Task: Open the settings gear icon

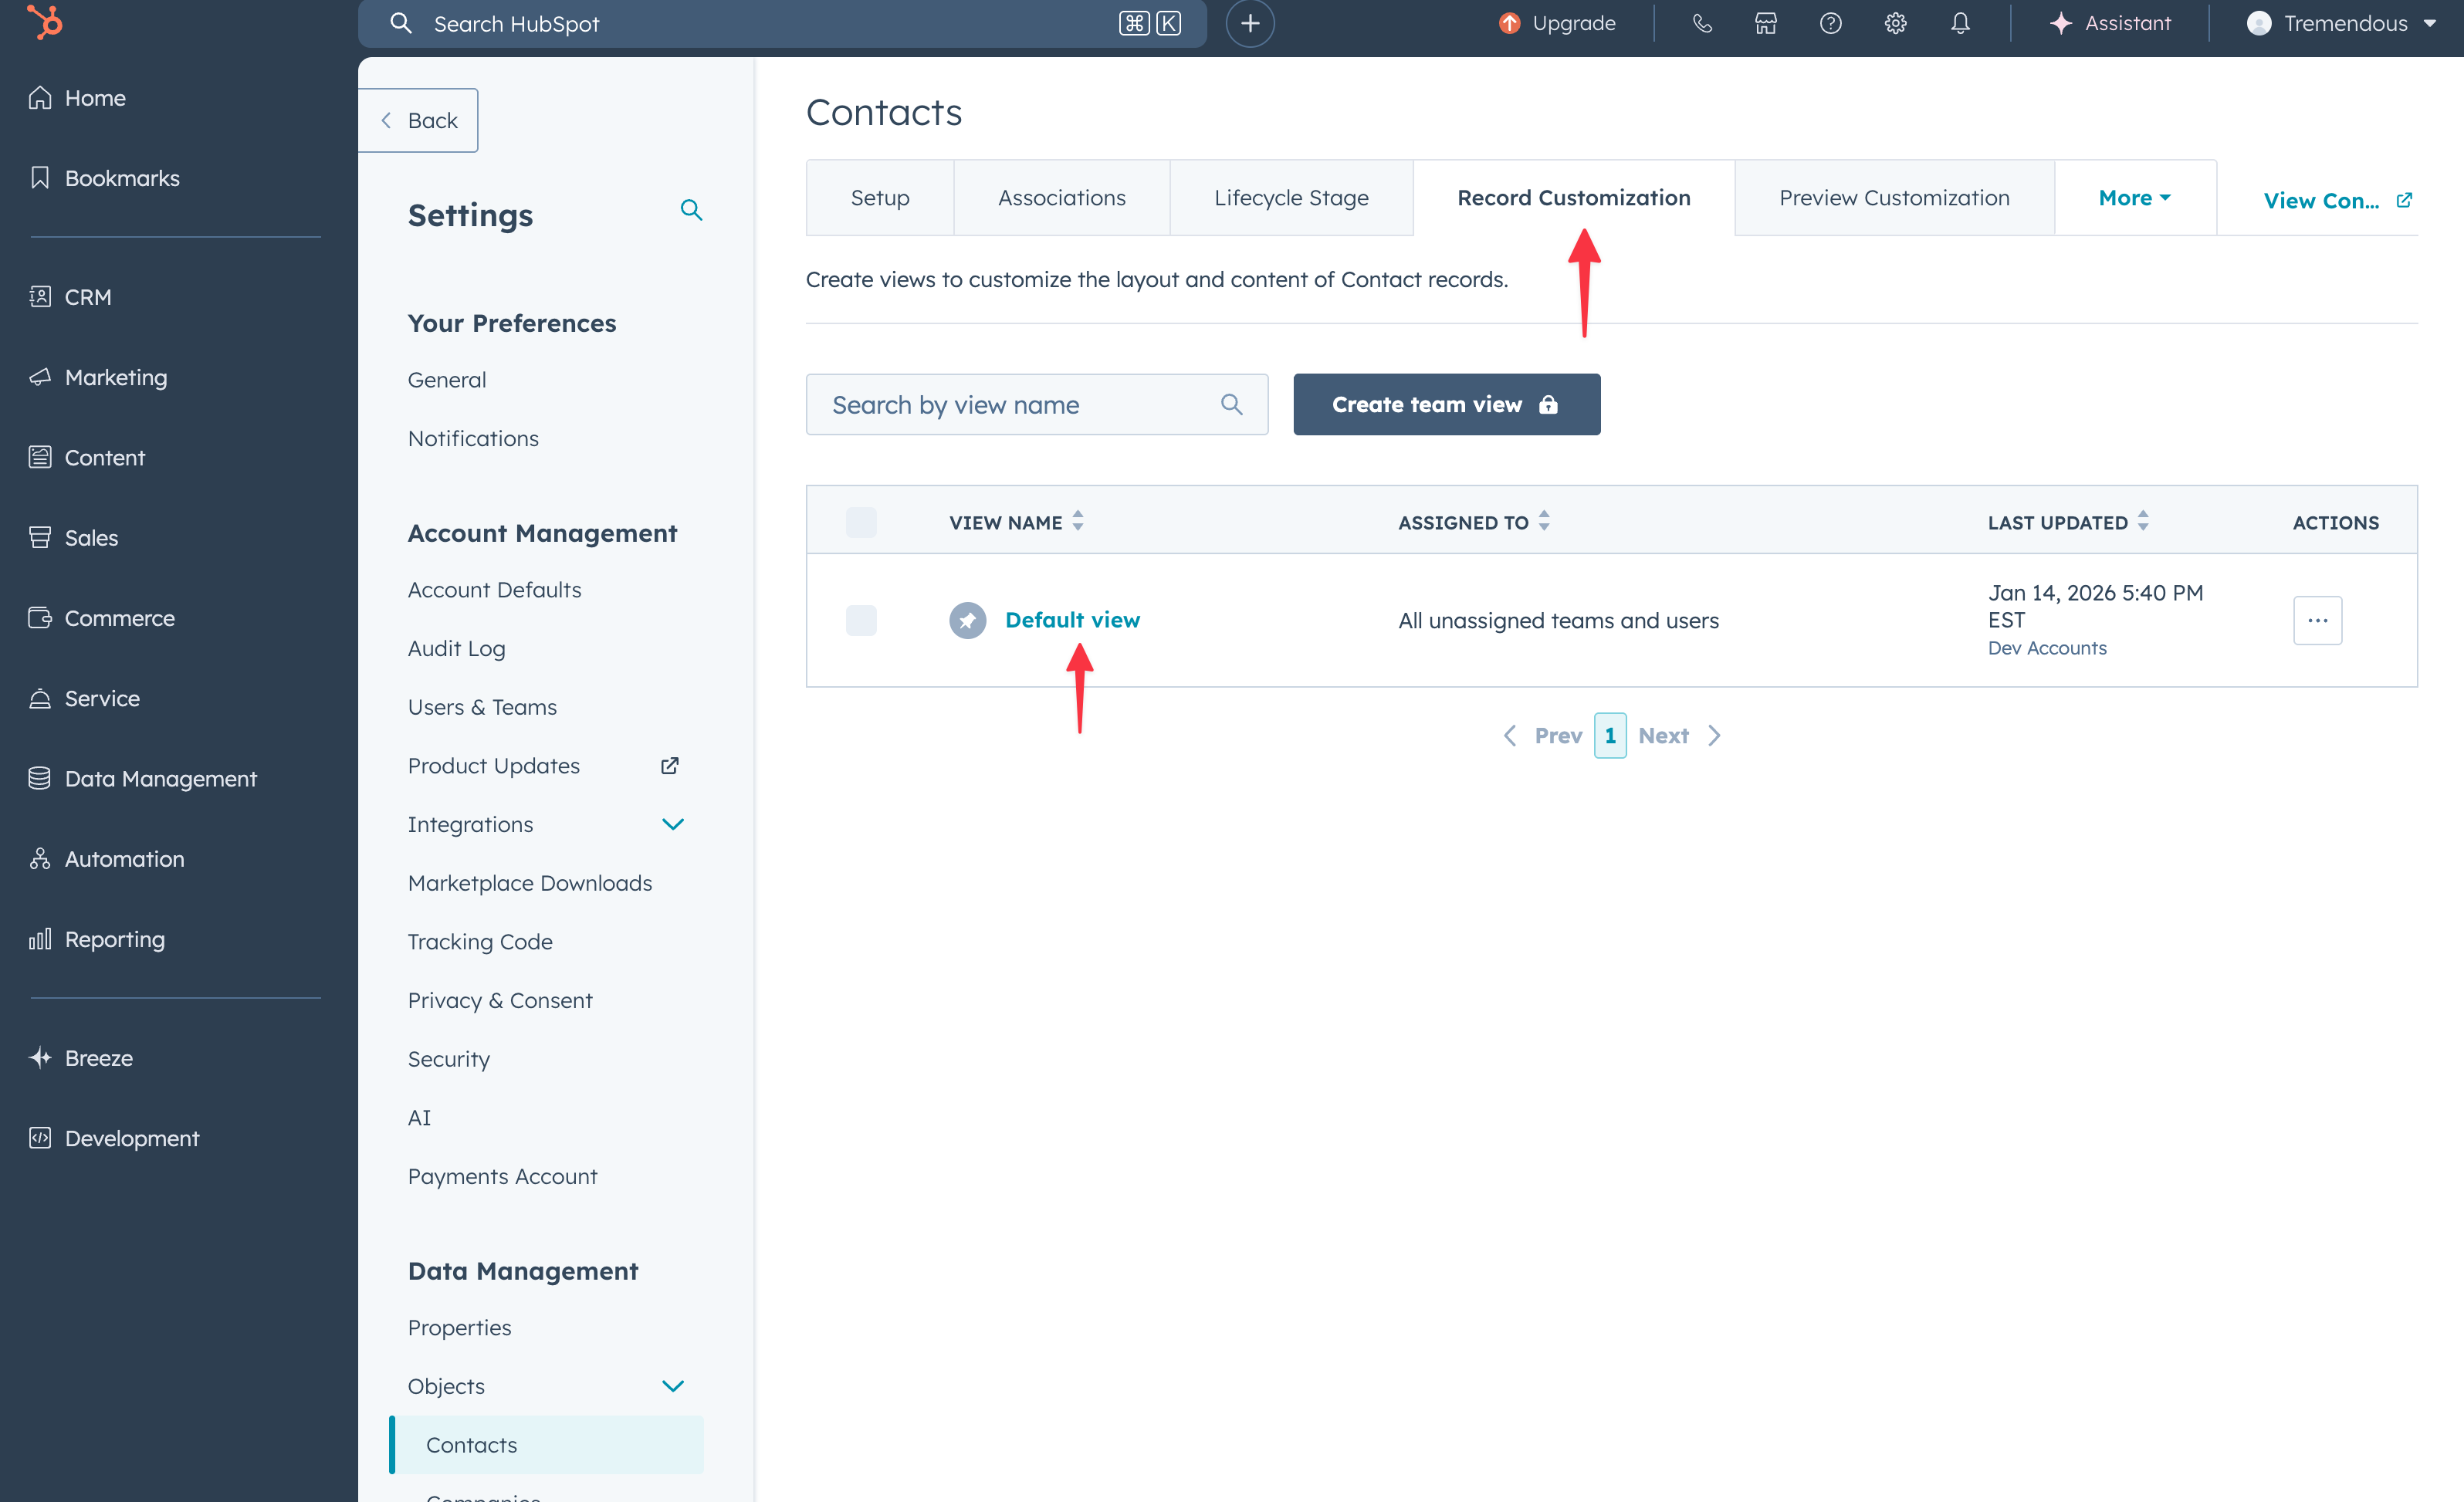Action: pos(1895,23)
